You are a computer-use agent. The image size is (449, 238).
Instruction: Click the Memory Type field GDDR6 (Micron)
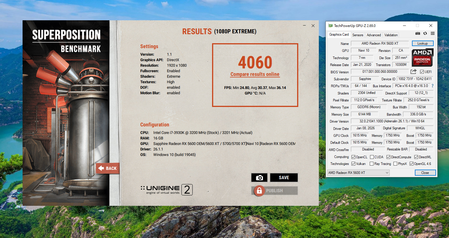[369, 107]
